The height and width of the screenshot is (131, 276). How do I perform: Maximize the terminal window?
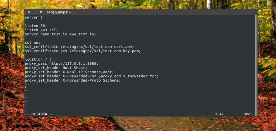41,12
